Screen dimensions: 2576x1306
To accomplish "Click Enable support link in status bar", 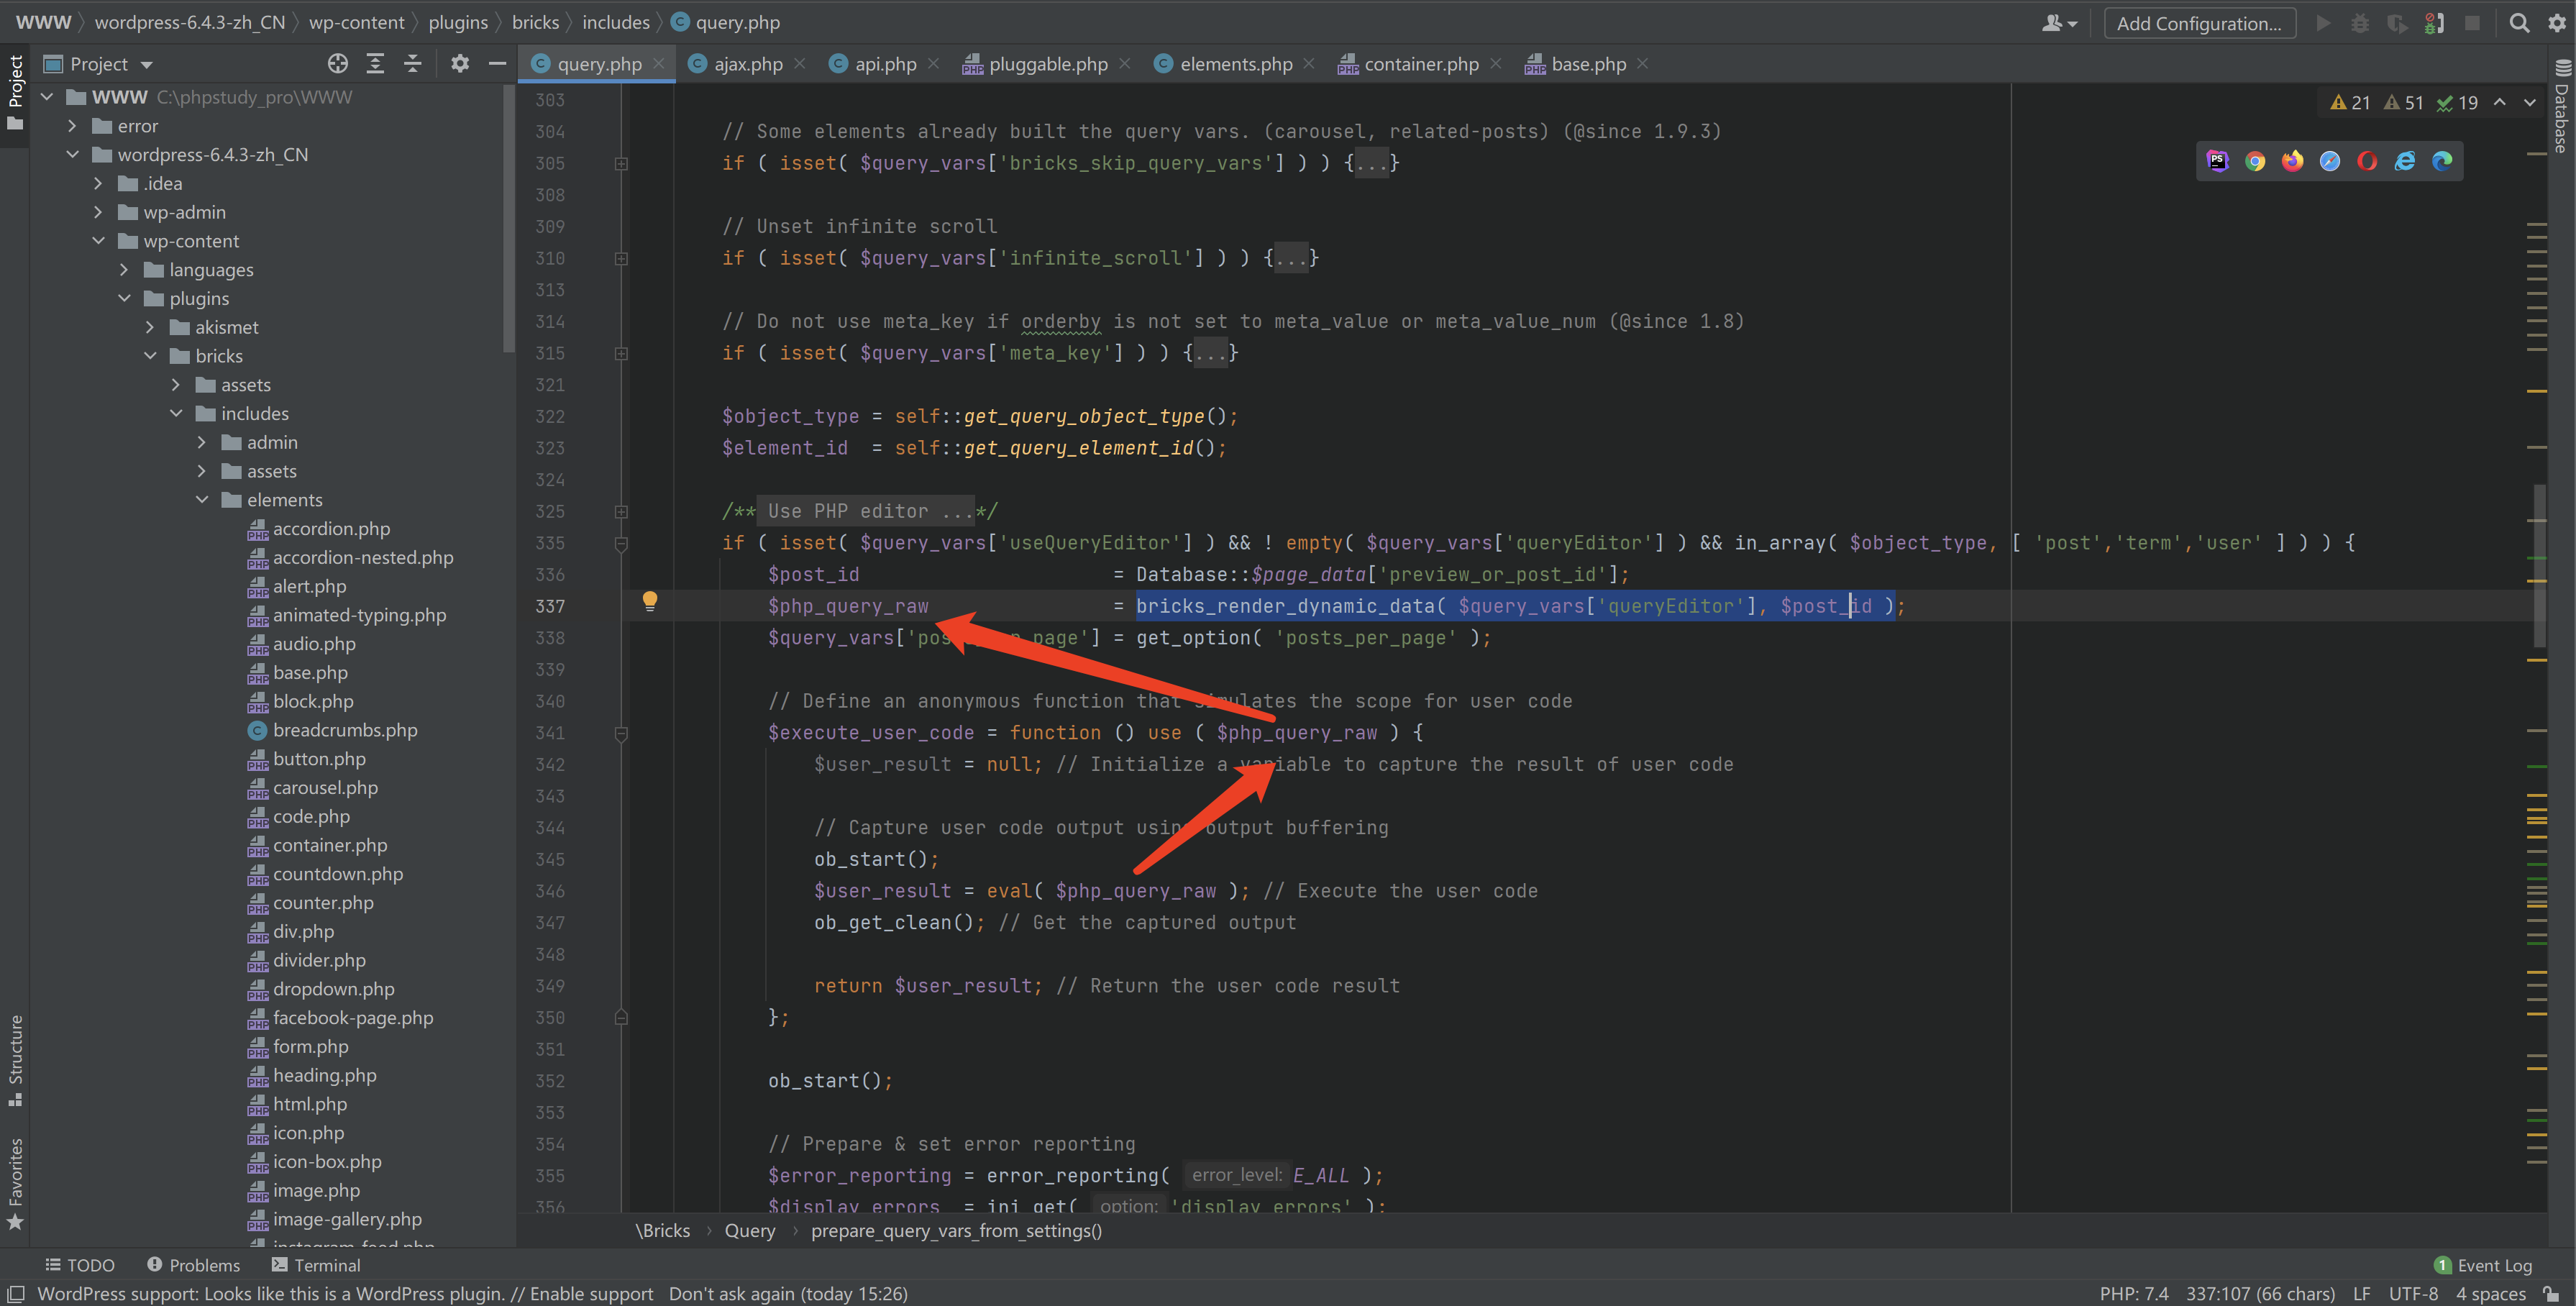I will coord(591,1293).
